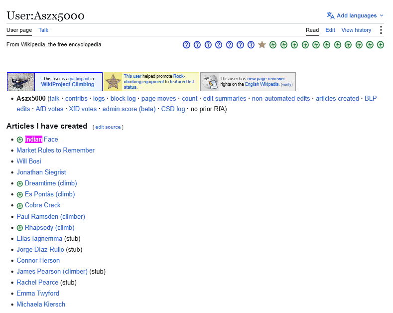Click the Add languages button text

[357, 15]
